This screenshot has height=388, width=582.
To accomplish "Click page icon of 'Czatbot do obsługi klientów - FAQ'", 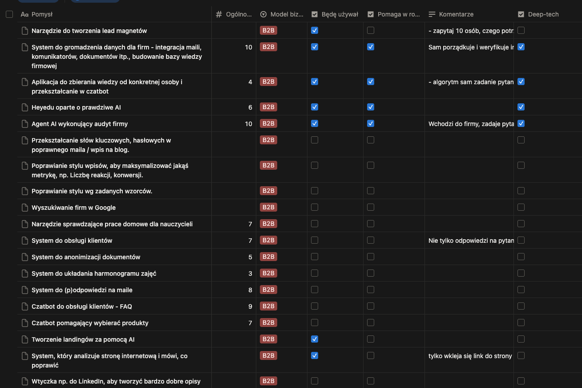I will coord(25,306).
